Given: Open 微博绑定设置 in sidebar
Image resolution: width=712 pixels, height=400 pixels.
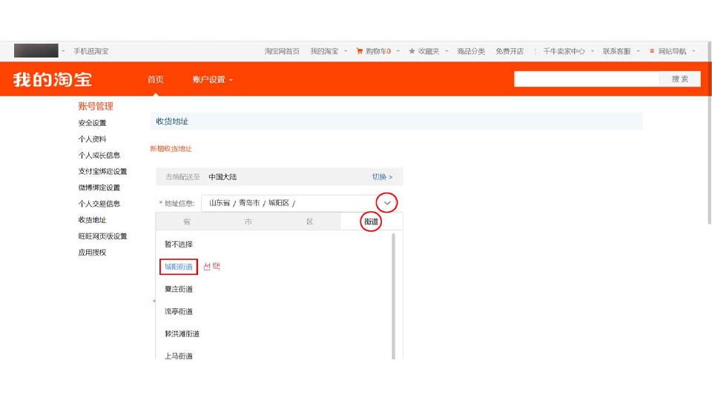Looking at the screenshot, I should tap(99, 187).
